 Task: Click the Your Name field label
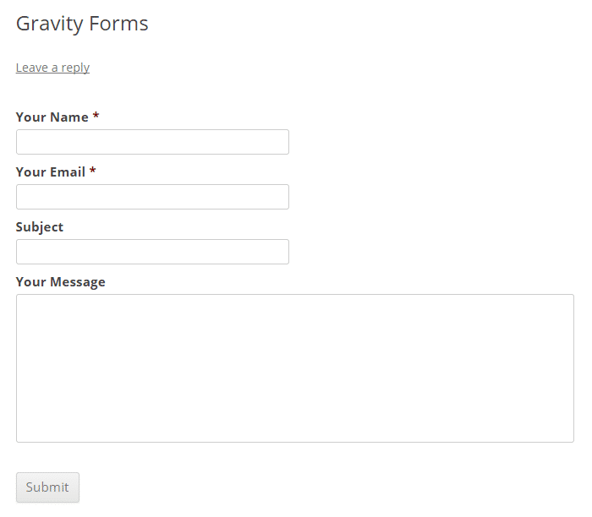pos(52,117)
